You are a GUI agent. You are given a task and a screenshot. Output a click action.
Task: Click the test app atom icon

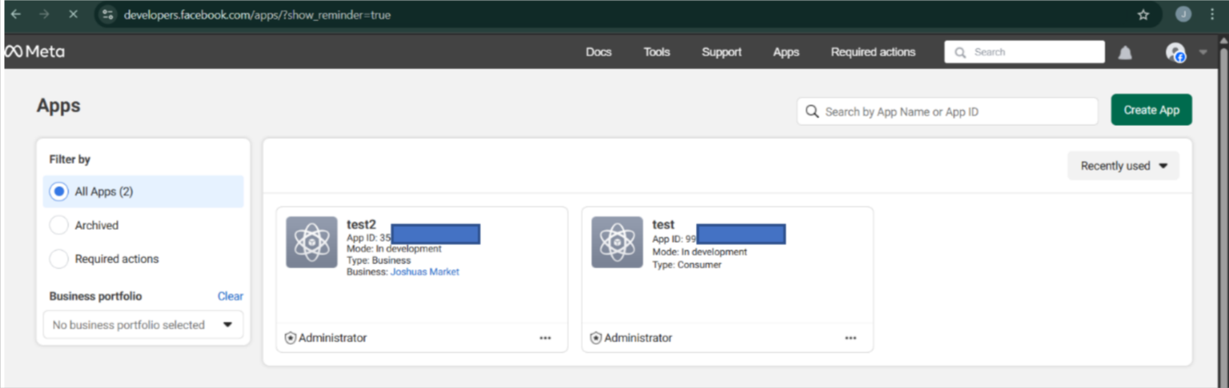pos(617,242)
